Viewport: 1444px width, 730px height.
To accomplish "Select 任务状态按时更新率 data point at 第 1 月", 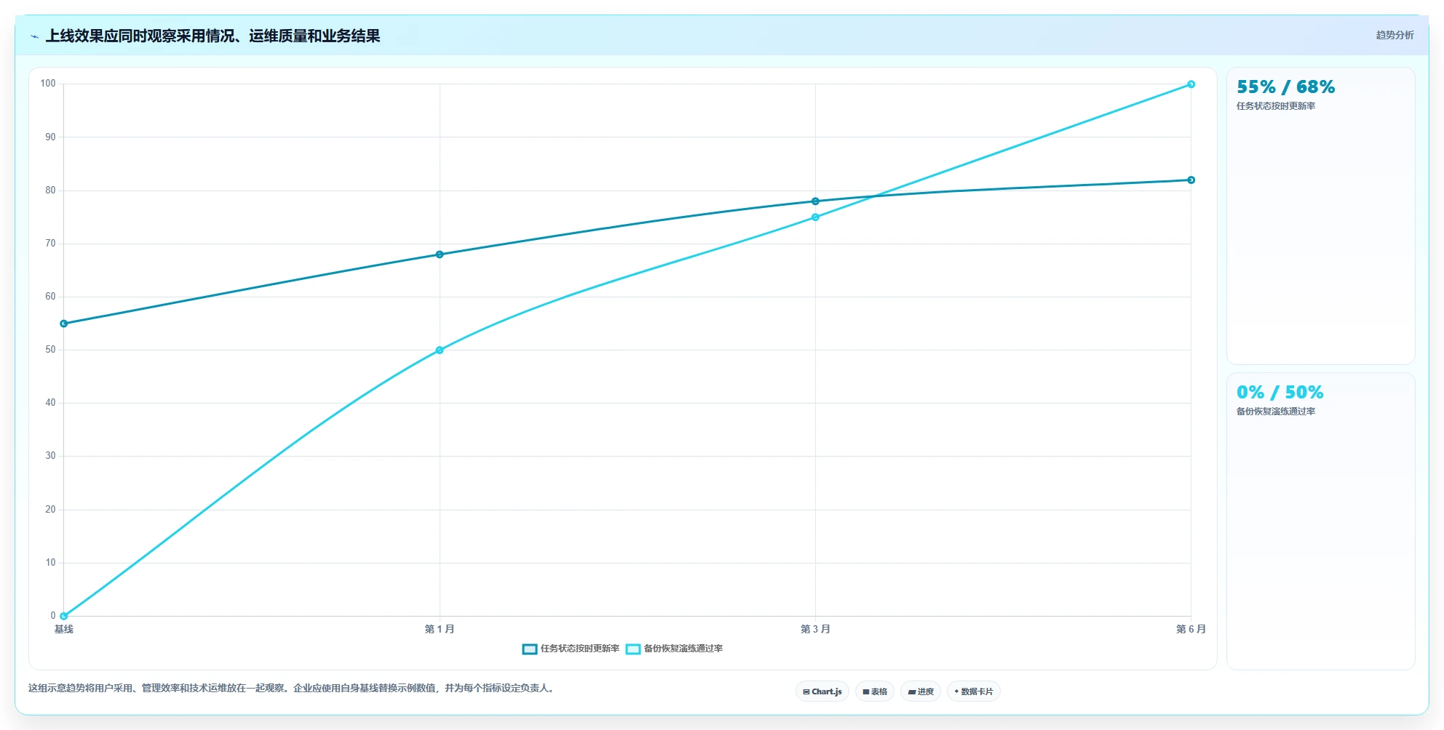I will 440,254.
